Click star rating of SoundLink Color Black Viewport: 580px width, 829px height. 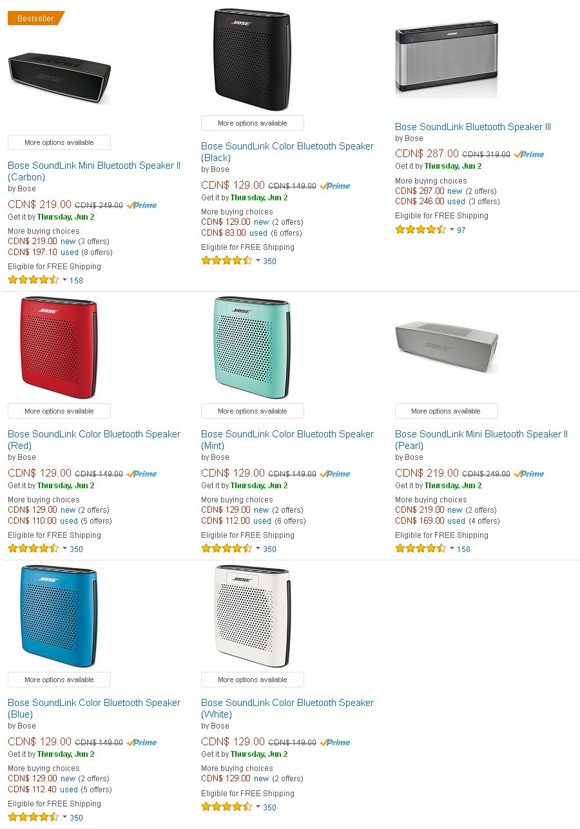[227, 261]
